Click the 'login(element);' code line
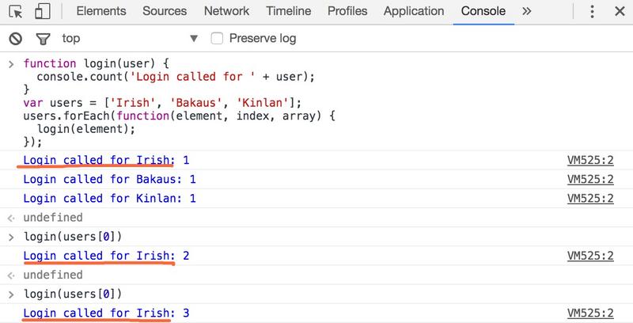Viewport: 633px width, 323px height. [x=86, y=129]
